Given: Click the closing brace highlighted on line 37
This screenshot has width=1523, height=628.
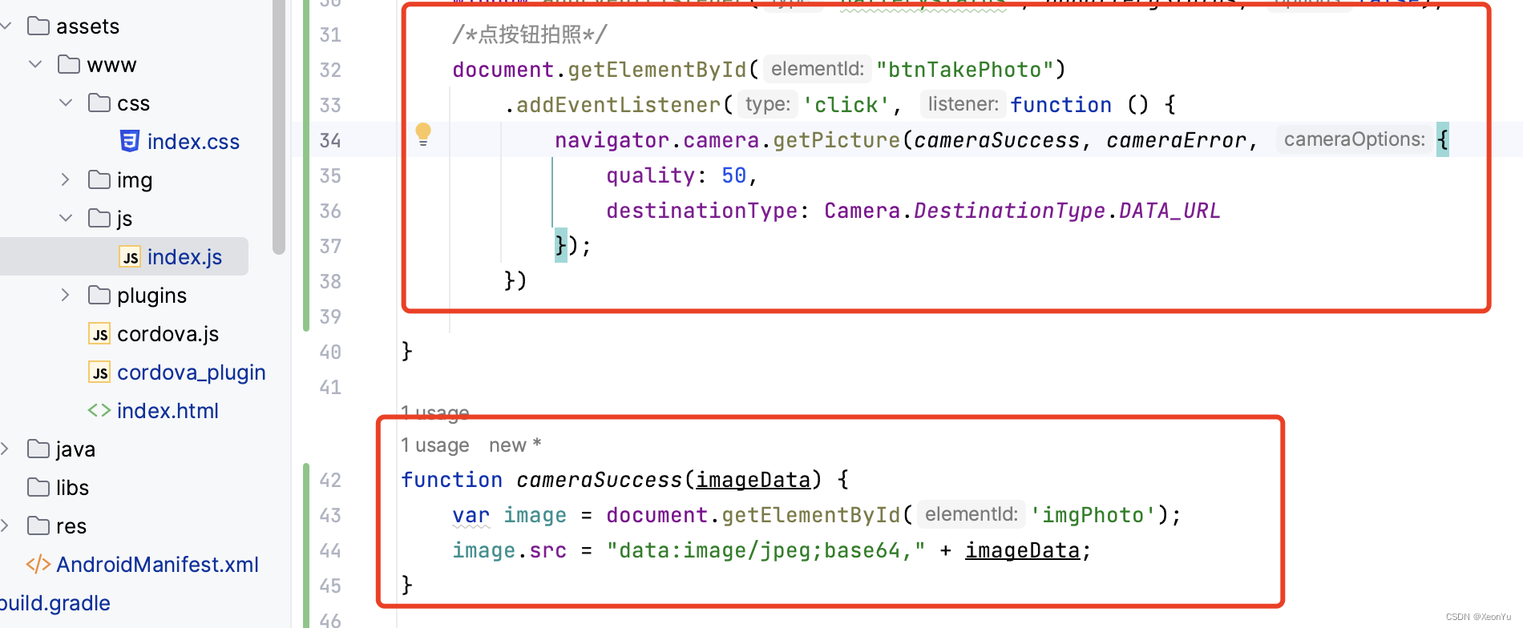Looking at the screenshot, I should tap(561, 245).
